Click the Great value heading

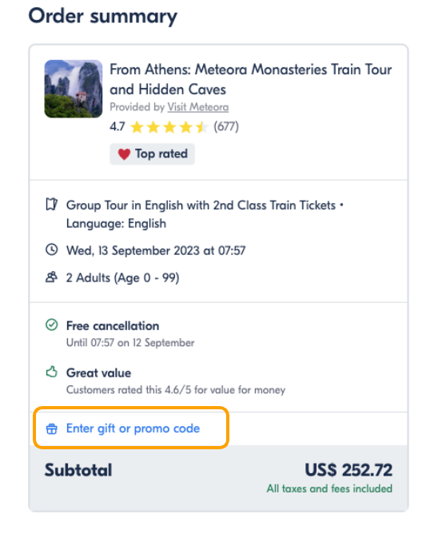99,373
